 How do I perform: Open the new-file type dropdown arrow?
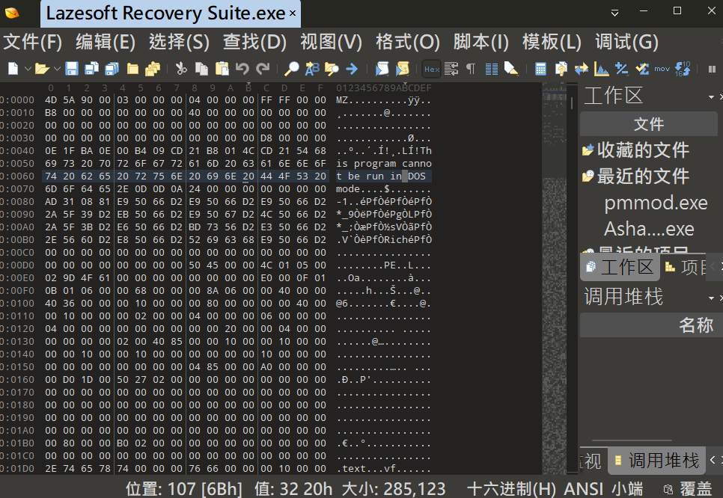[28, 69]
